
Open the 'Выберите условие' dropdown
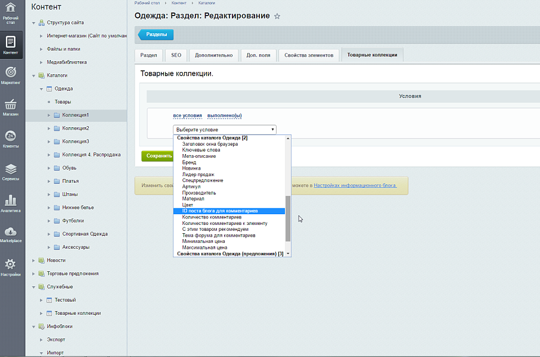224,129
